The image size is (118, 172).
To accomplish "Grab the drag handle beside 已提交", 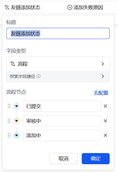I will (9, 106).
